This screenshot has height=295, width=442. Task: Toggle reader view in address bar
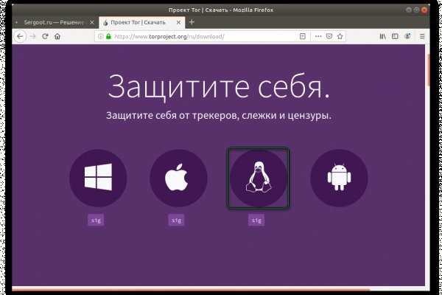(302, 35)
